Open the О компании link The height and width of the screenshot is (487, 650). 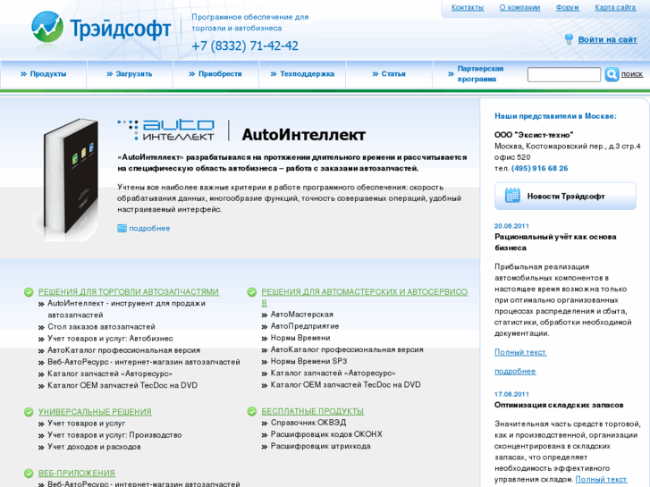tap(519, 7)
